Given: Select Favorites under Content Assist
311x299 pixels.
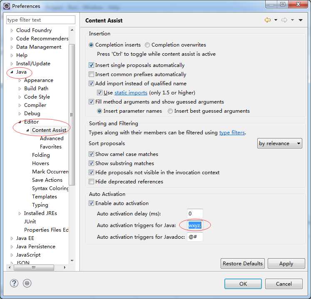Looking at the screenshot, I should pyautogui.click(x=50, y=147).
